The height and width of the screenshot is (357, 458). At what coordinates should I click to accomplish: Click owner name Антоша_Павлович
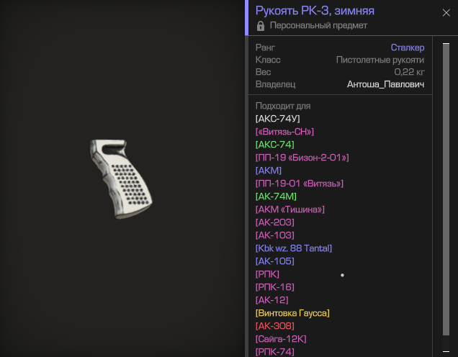tap(385, 84)
